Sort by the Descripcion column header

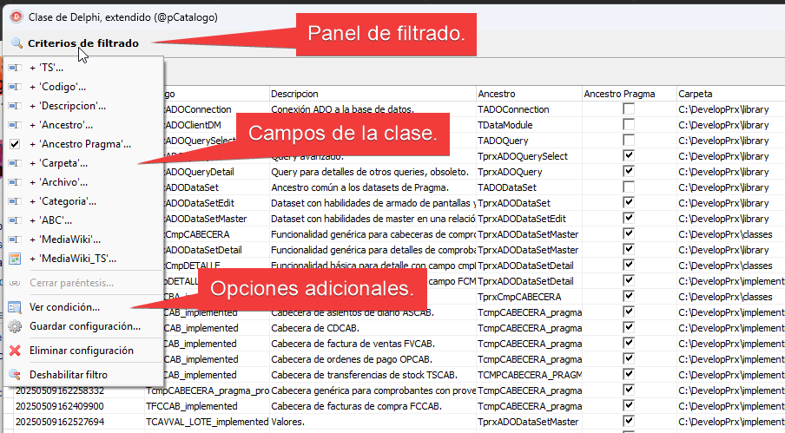coord(373,94)
